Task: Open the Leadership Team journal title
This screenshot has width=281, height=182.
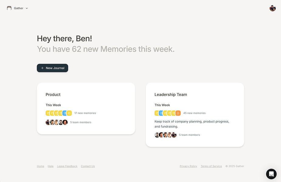Action: [171, 95]
